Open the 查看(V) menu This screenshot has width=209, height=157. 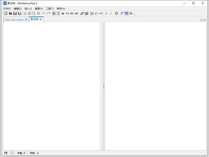point(39,9)
